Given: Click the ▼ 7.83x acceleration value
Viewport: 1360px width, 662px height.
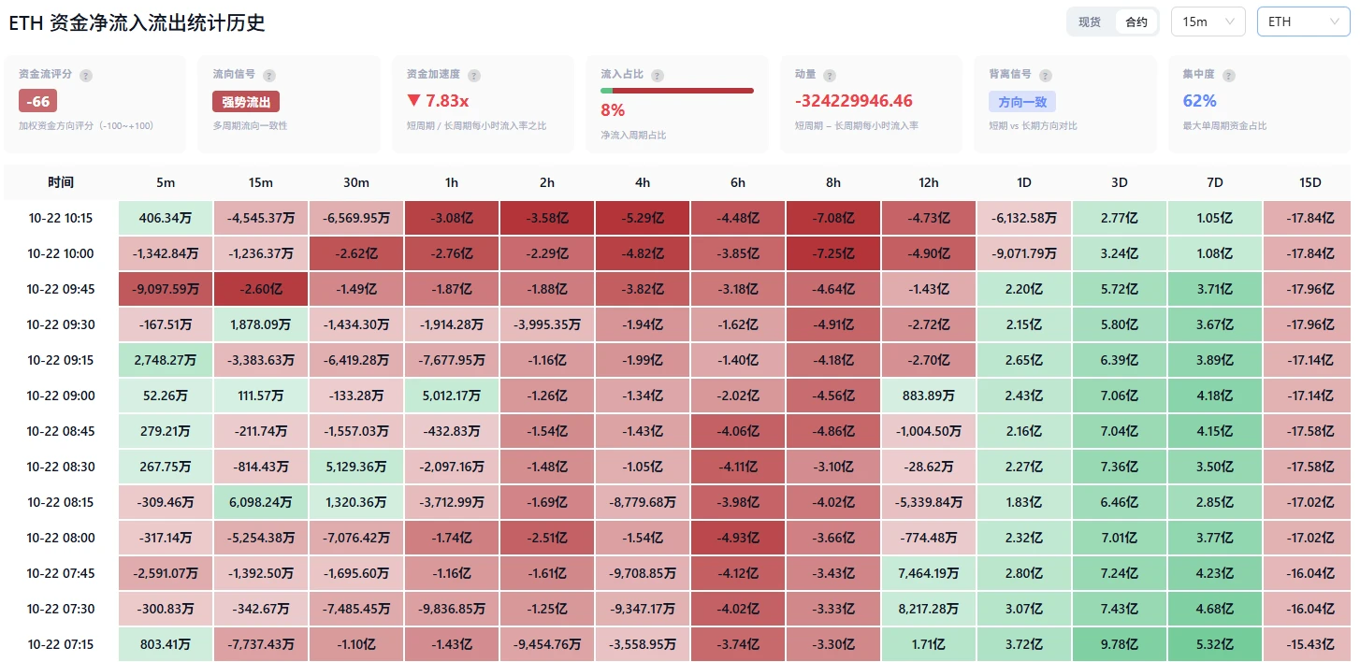Looking at the screenshot, I should [438, 101].
